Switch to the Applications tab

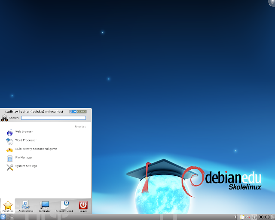pos(26,206)
